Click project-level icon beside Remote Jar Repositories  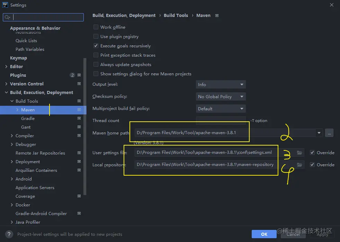tap(79, 153)
